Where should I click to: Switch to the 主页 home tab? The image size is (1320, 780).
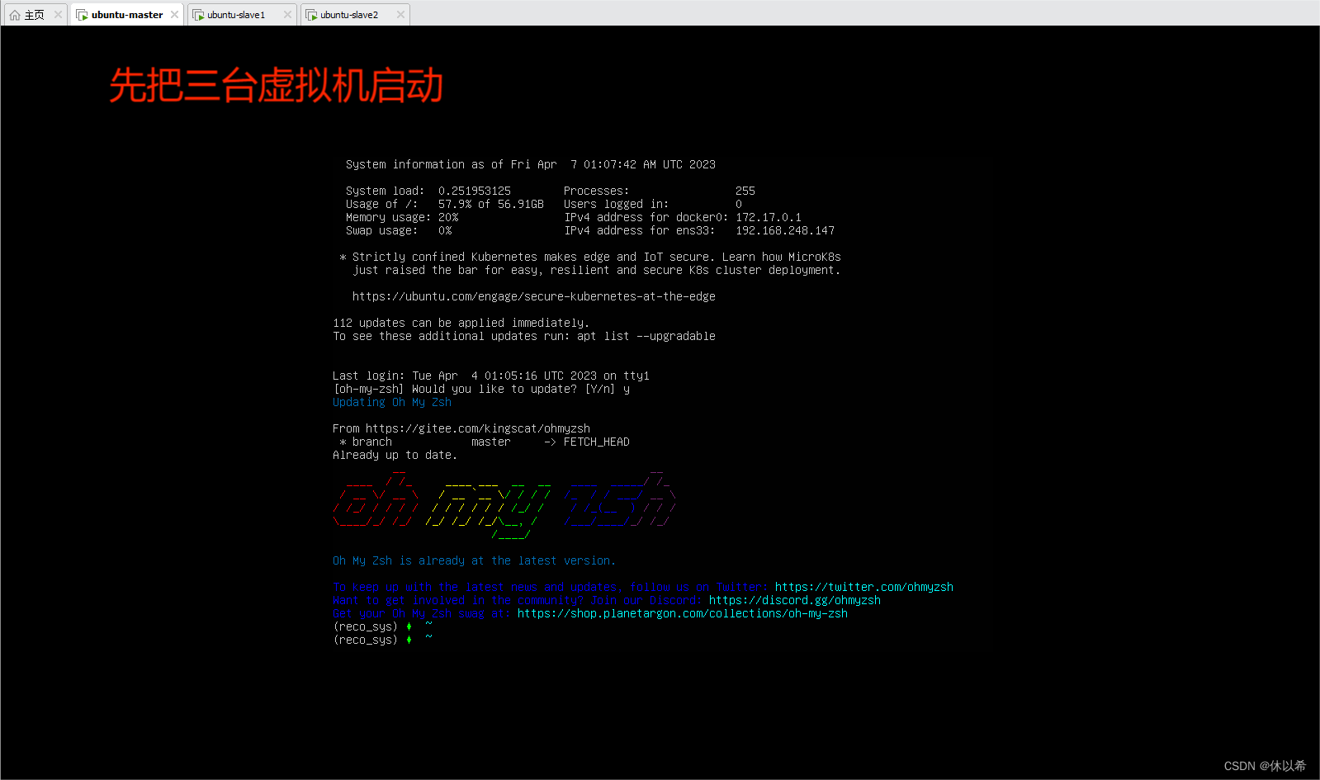pos(34,15)
